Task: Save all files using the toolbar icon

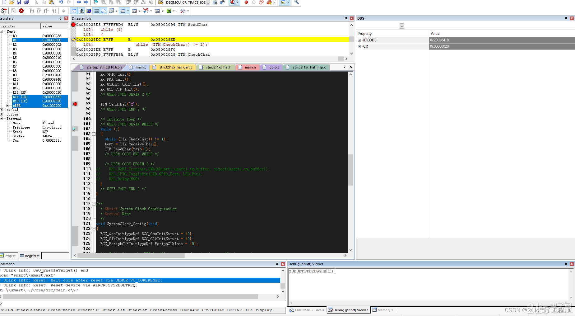Action: pos(26,2)
